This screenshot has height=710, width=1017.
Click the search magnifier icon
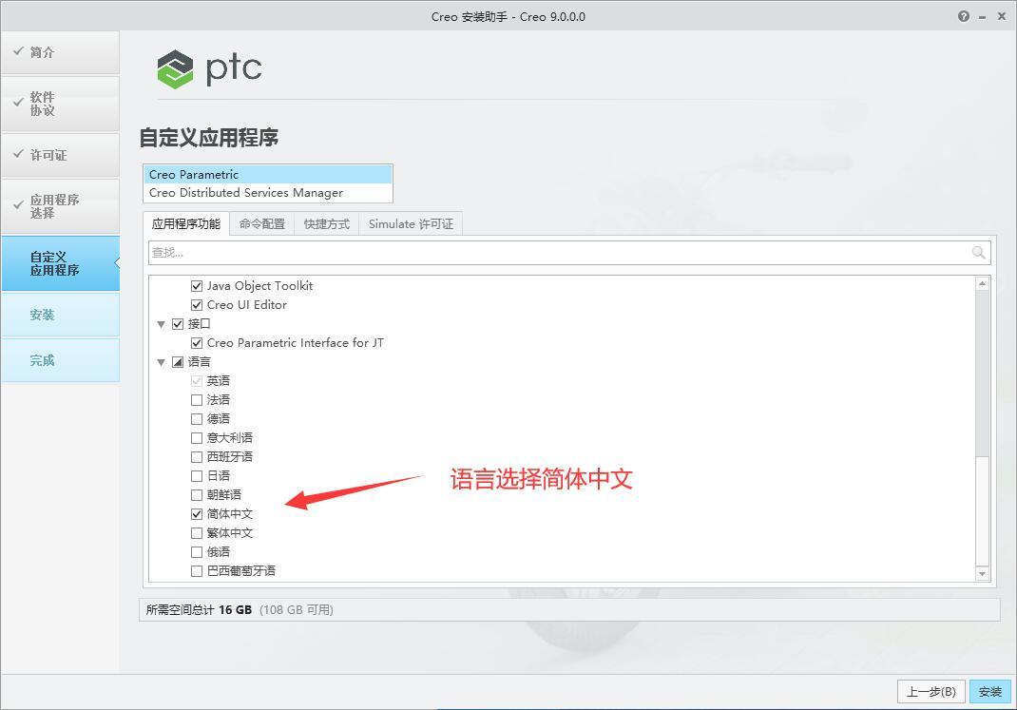(978, 252)
